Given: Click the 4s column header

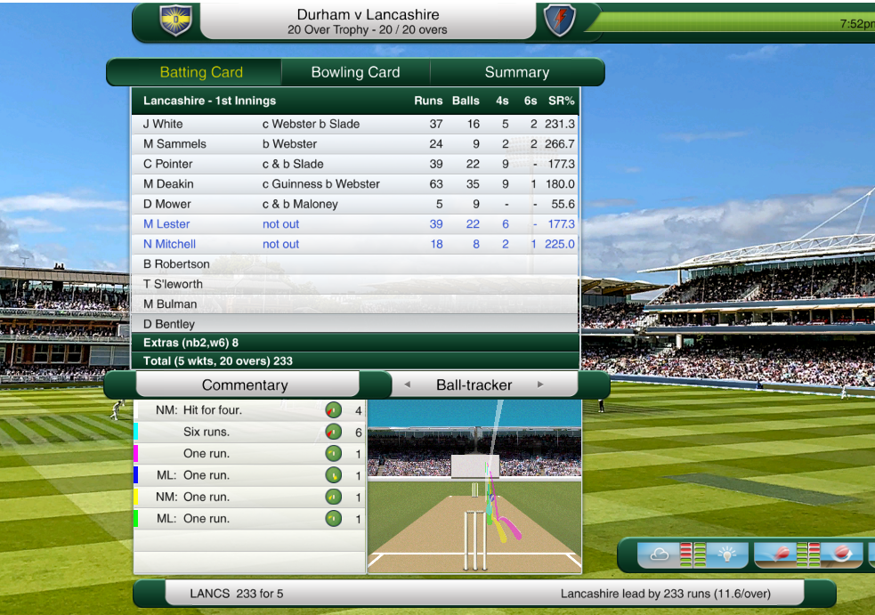Looking at the screenshot, I should 502,101.
